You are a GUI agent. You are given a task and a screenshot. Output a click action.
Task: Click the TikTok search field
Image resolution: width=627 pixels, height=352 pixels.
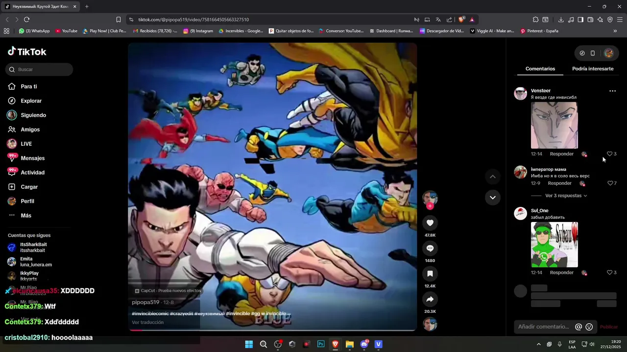click(x=39, y=69)
